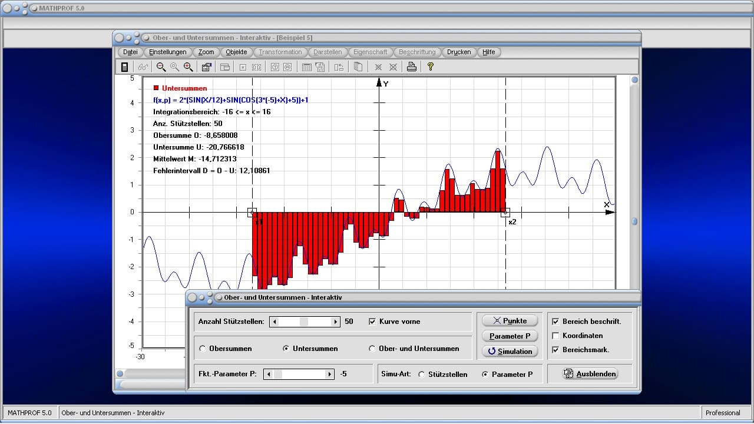Screen dimensions: 754x424
Task: Click the blue f(x,p) formula text
Action: [230, 100]
